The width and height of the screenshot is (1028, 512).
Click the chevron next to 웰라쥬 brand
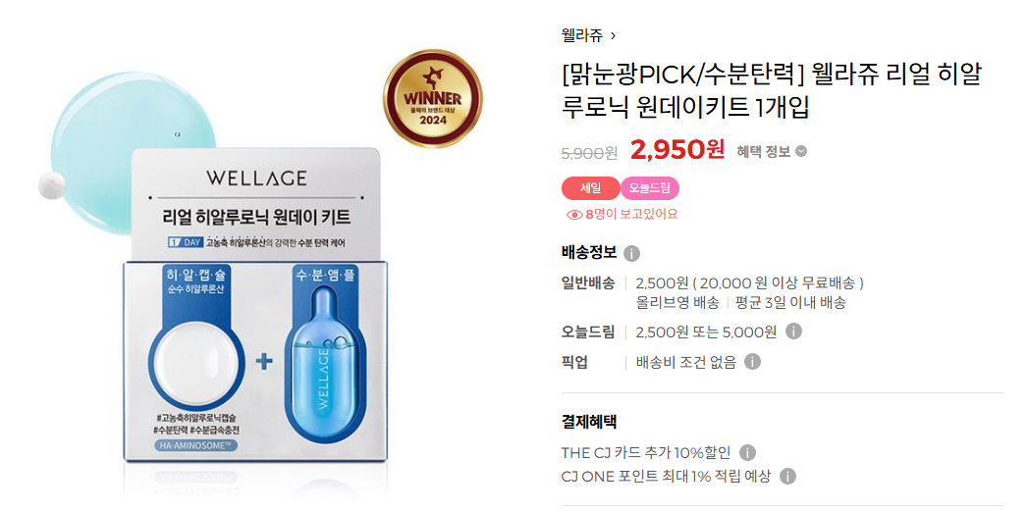613,36
